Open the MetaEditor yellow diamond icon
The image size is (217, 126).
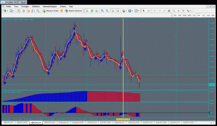point(62,11)
